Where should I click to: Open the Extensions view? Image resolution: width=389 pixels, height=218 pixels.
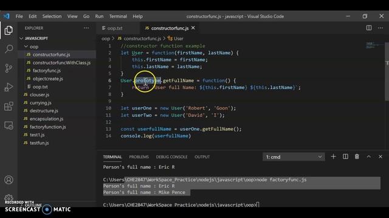click(x=9, y=107)
